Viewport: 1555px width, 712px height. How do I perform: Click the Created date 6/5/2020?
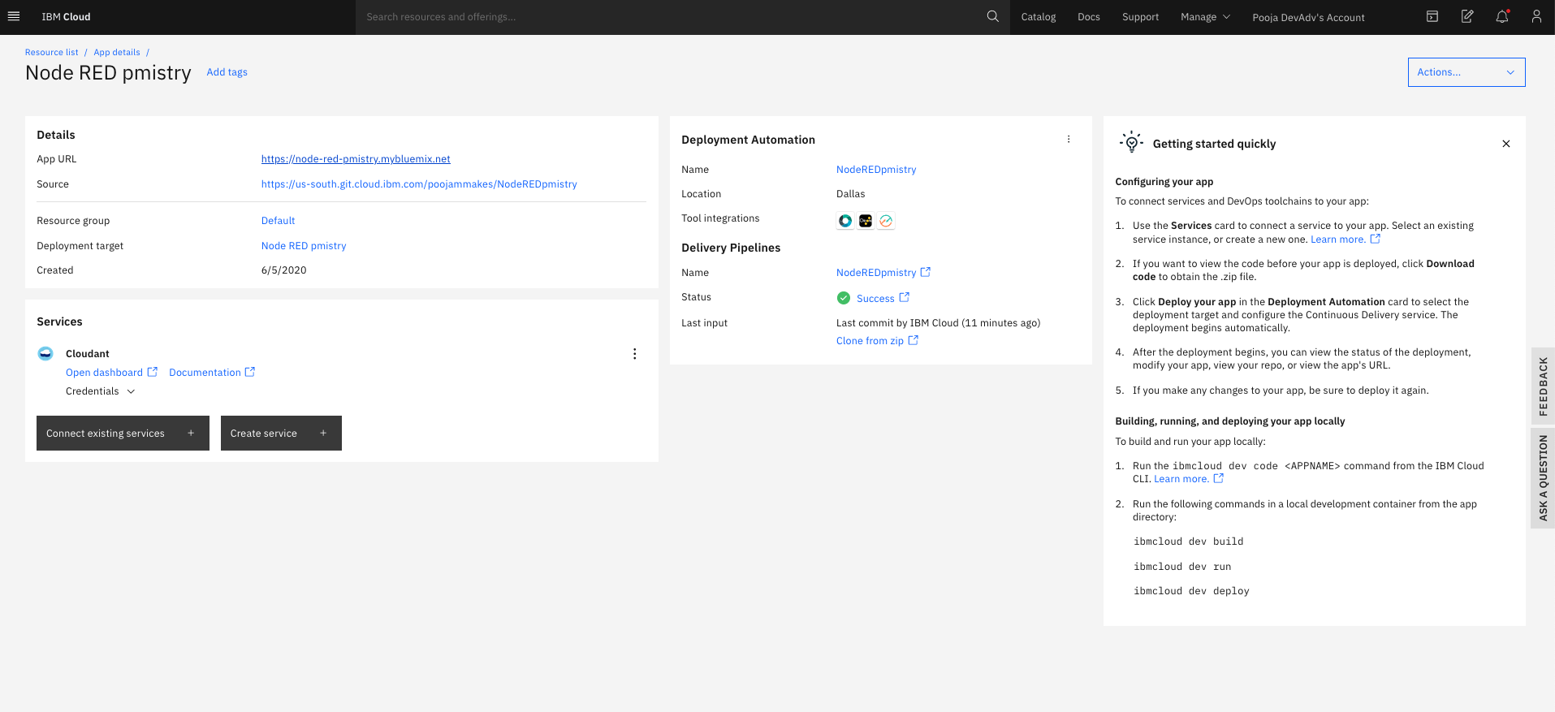click(283, 270)
